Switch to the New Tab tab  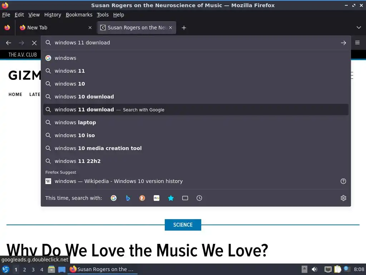click(x=55, y=28)
